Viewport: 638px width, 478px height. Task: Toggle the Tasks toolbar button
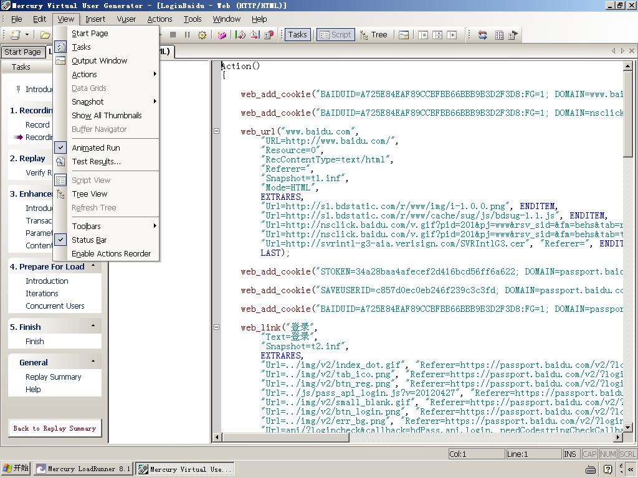tap(297, 35)
